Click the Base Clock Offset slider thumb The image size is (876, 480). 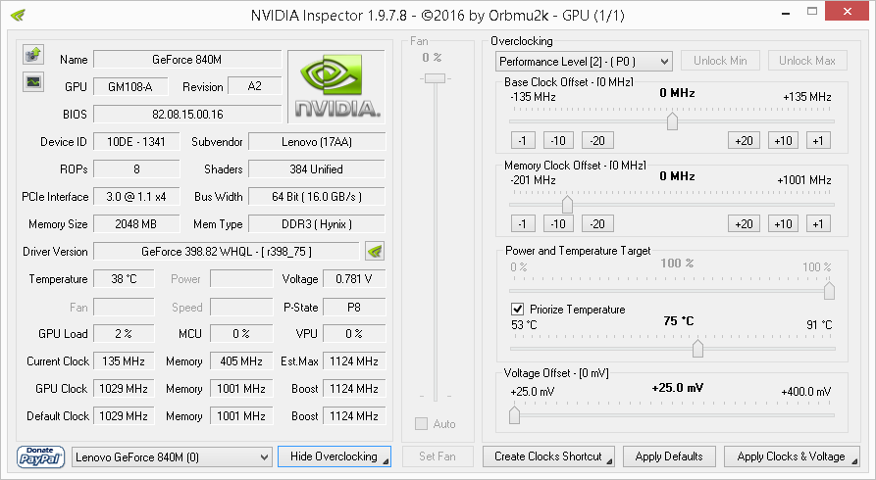(x=672, y=121)
